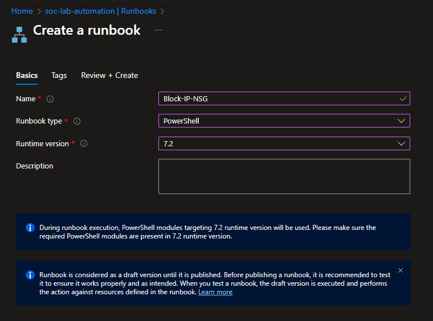The image size is (433, 321).
Task: Click the info icon next to Name
Action: (x=50, y=99)
